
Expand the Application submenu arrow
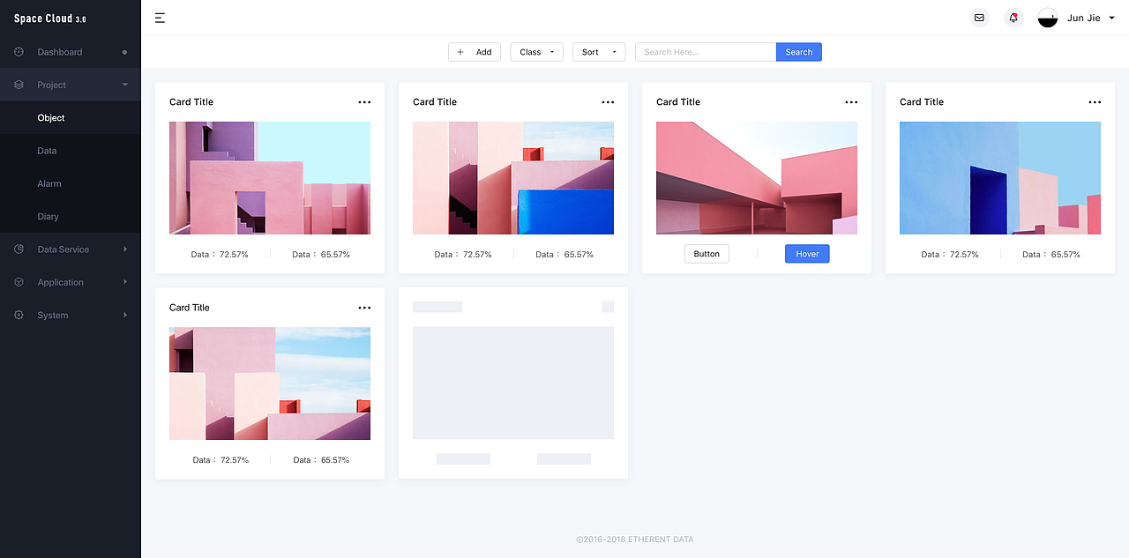coord(125,282)
